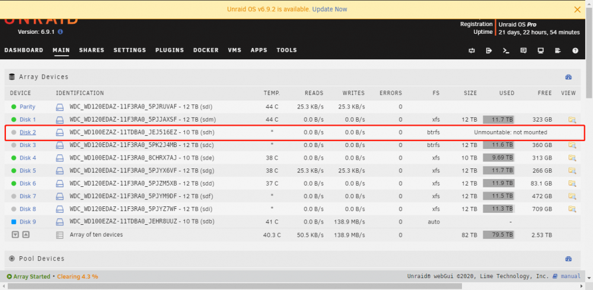Open the Disk 9 device link
Viewport: 593px width, 290px height.
tap(28, 222)
